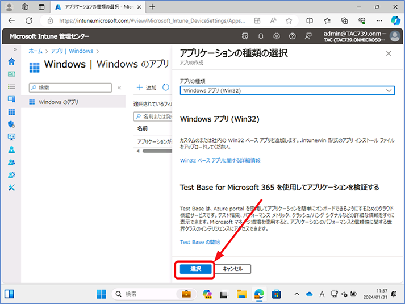The image size is (405, 304).
Task: Open the Groups icon in sidebar
Action: click(11, 162)
